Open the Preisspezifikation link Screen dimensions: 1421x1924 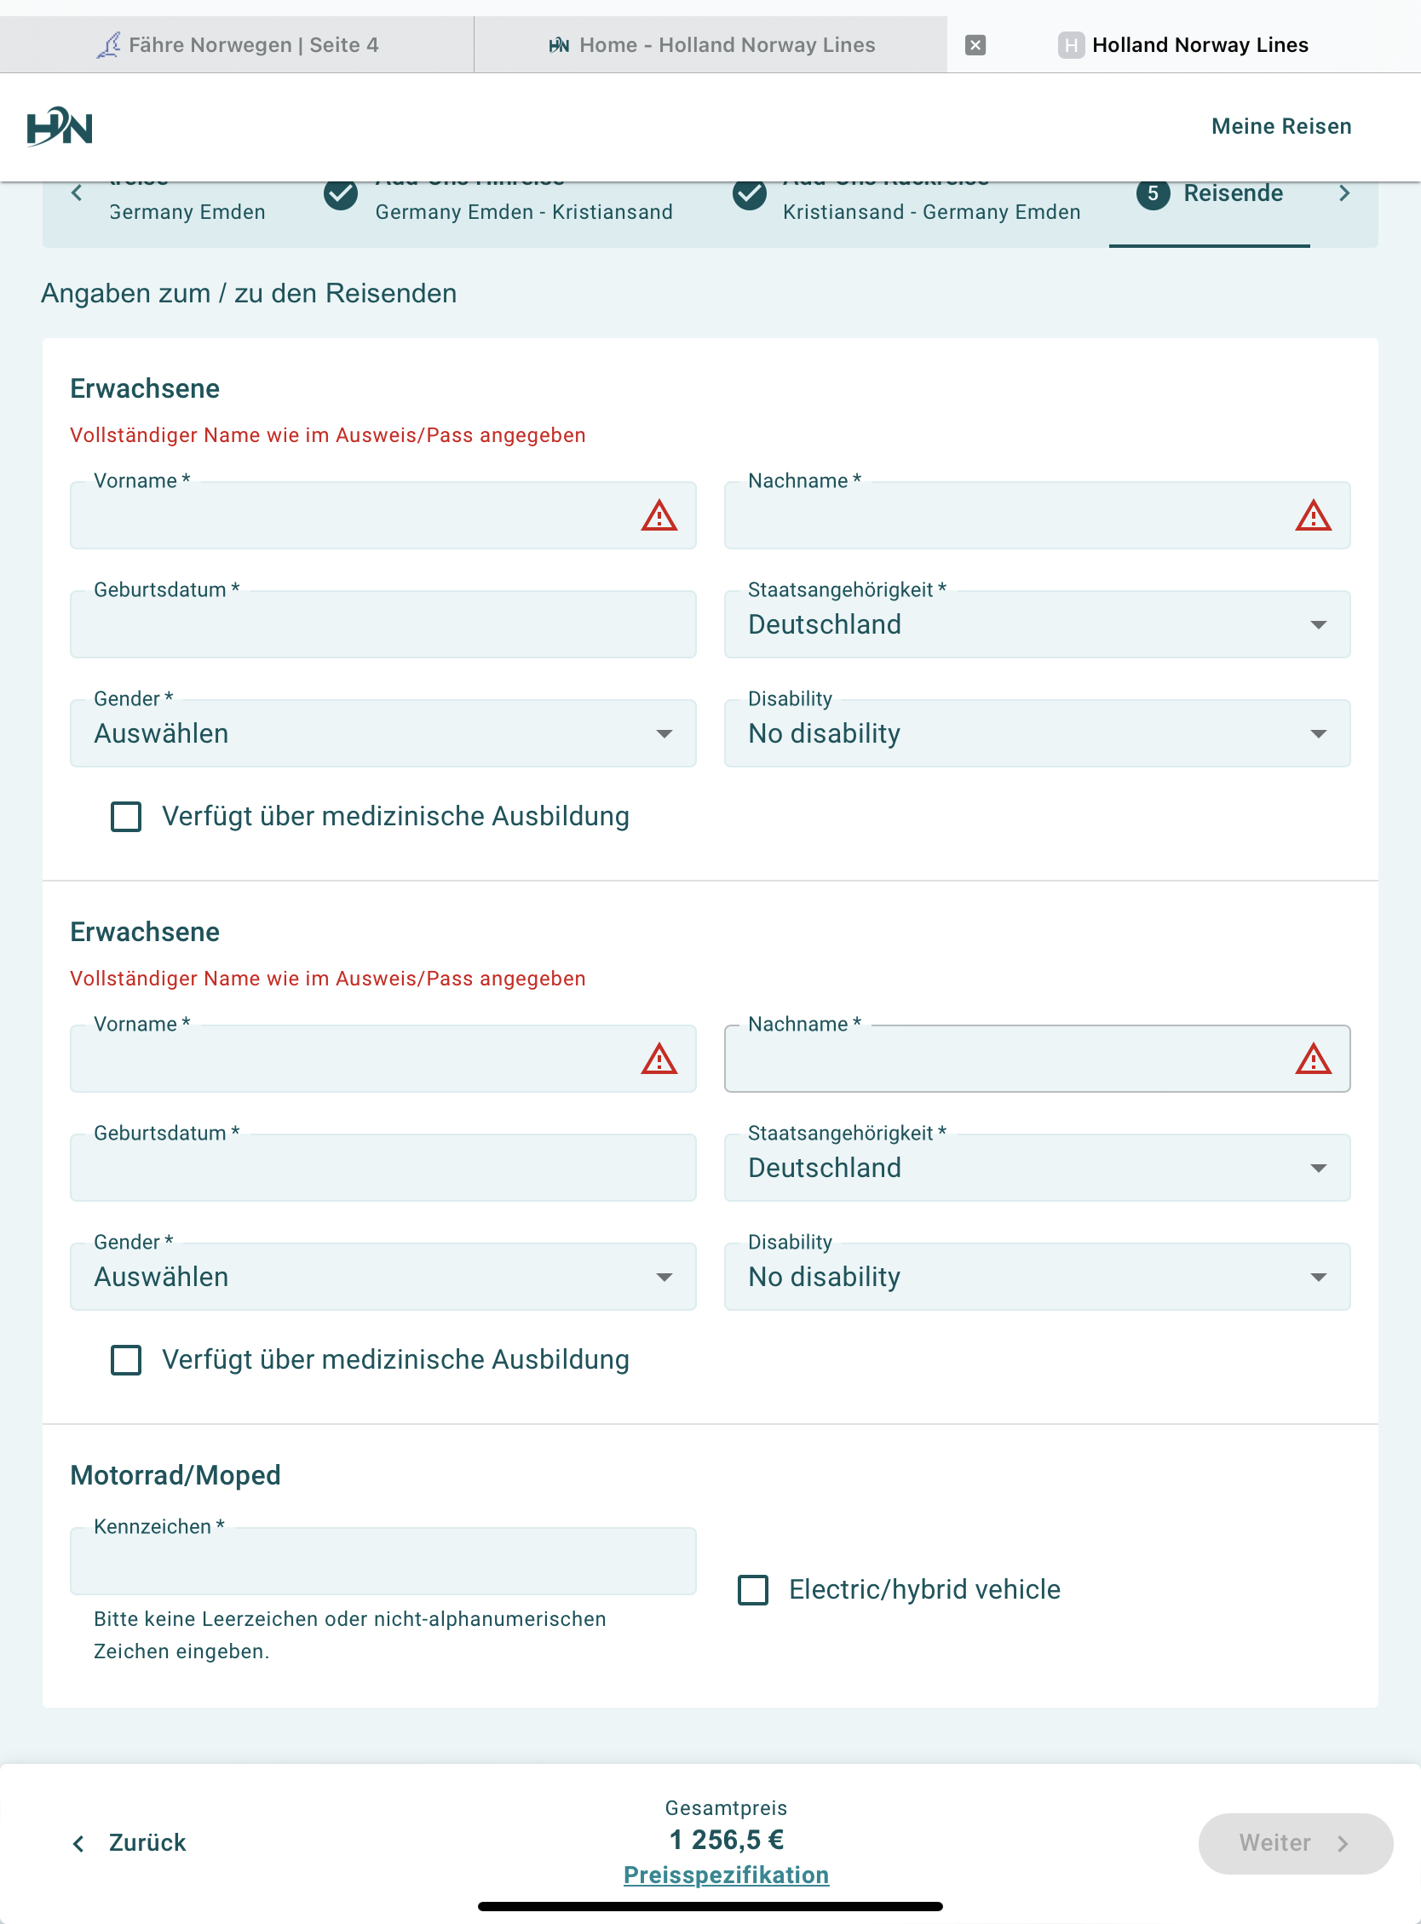click(x=726, y=1875)
